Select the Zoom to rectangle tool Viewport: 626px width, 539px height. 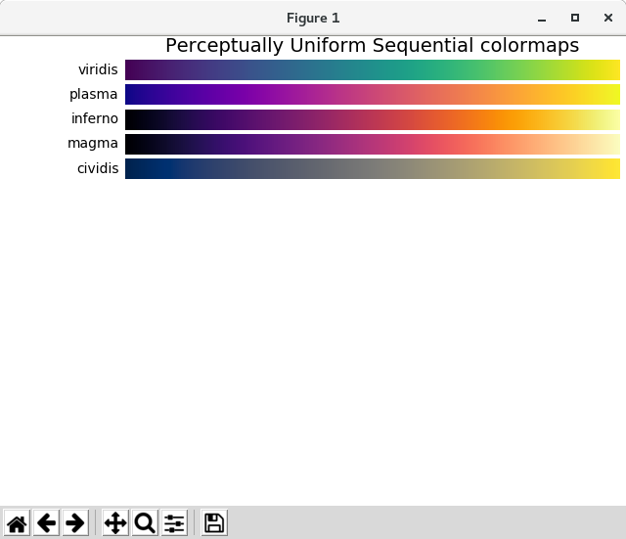[x=145, y=522]
